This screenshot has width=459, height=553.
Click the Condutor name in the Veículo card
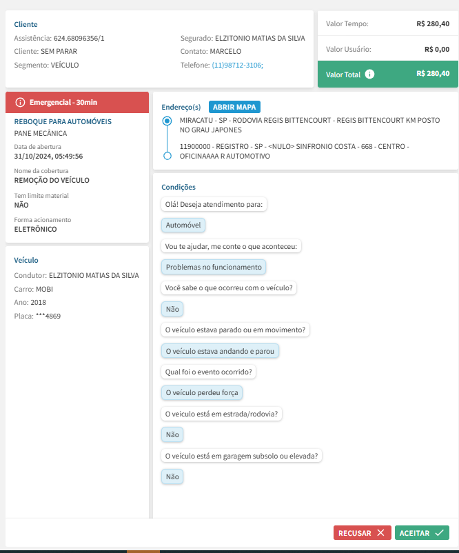click(94, 275)
